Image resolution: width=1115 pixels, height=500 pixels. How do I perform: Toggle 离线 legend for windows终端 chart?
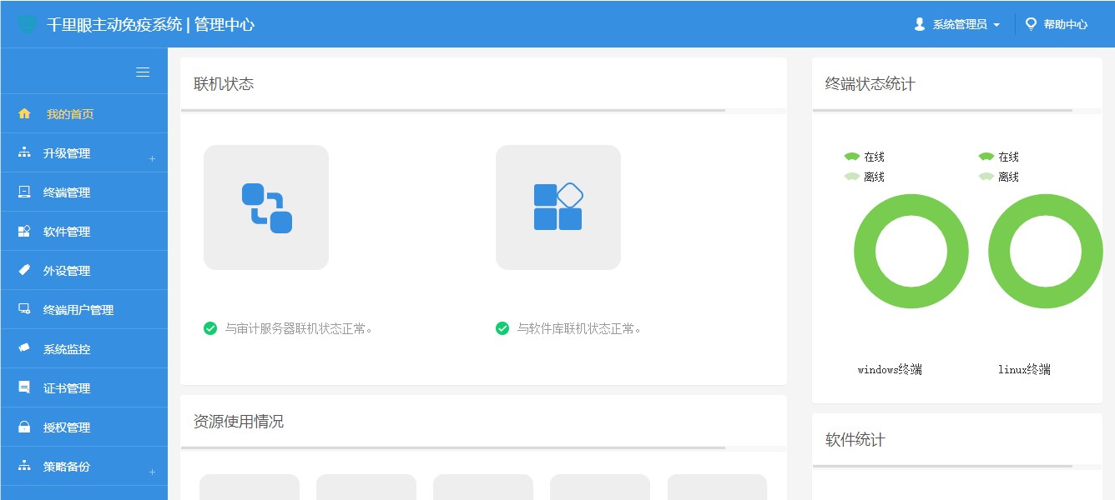click(x=864, y=177)
